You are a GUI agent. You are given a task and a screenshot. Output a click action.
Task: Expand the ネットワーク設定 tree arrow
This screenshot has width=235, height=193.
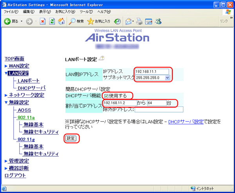6,95
